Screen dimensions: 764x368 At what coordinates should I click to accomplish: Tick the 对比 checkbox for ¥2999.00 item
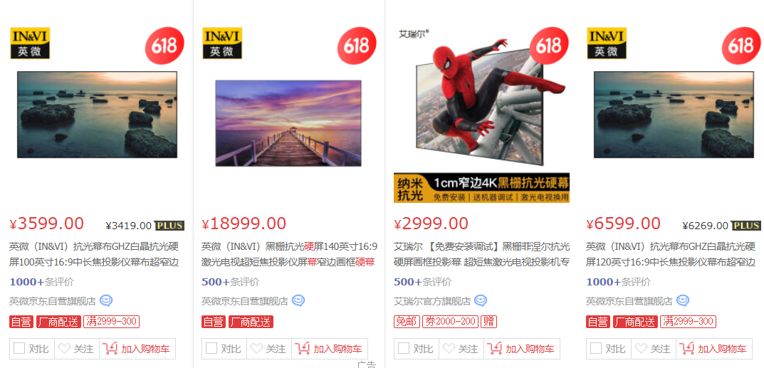(404, 348)
